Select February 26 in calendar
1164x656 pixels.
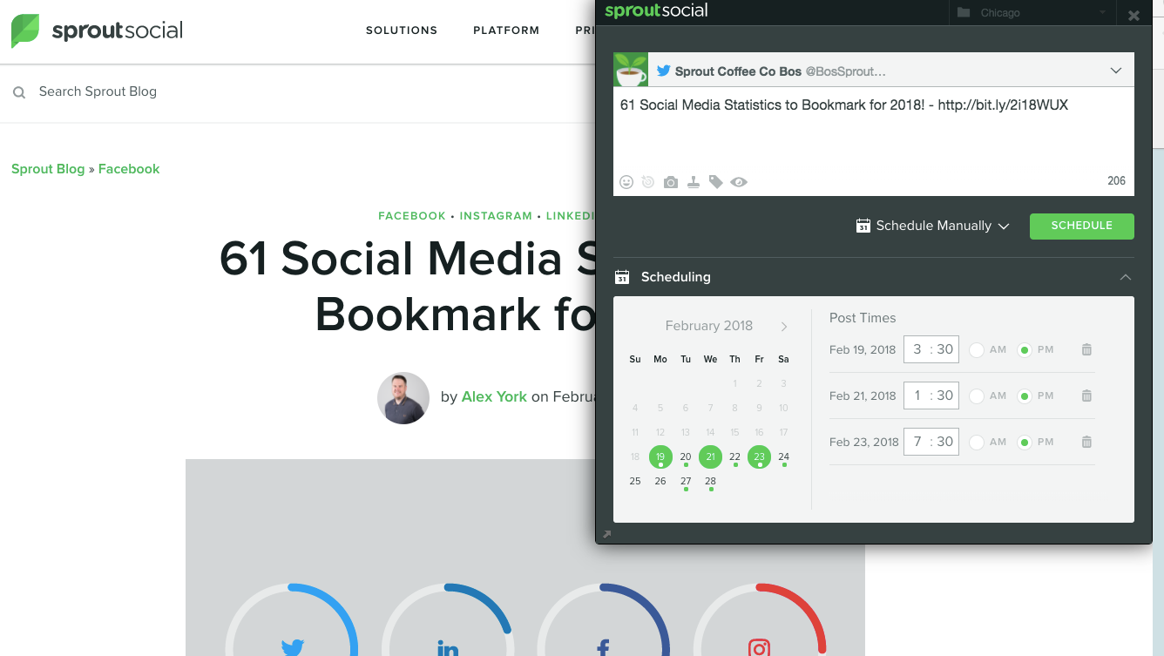pyautogui.click(x=660, y=482)
